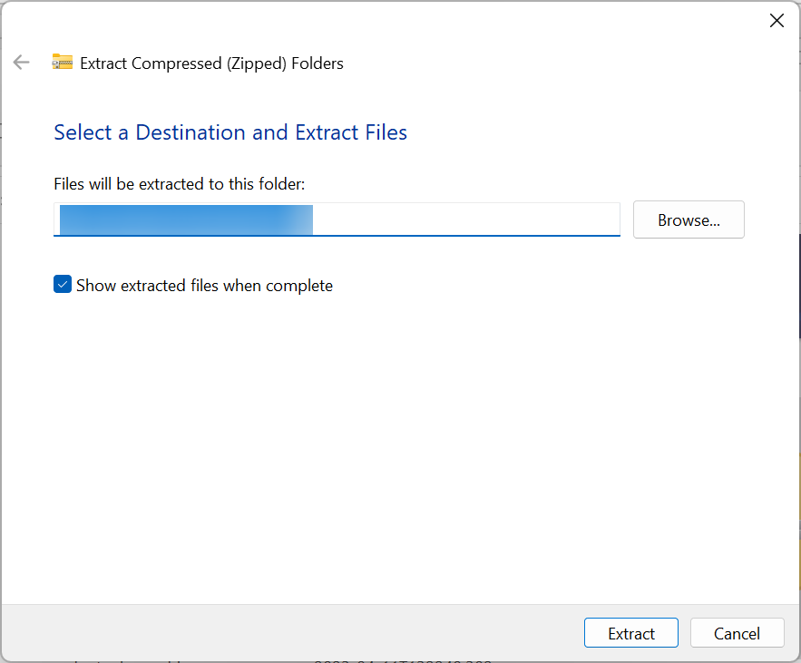Open the Browse folder picker

(x=688, y=219)
